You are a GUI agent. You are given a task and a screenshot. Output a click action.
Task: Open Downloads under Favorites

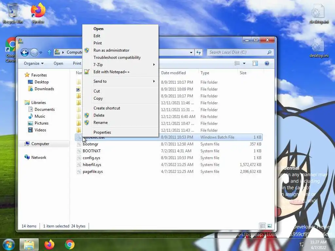point(41,89)
